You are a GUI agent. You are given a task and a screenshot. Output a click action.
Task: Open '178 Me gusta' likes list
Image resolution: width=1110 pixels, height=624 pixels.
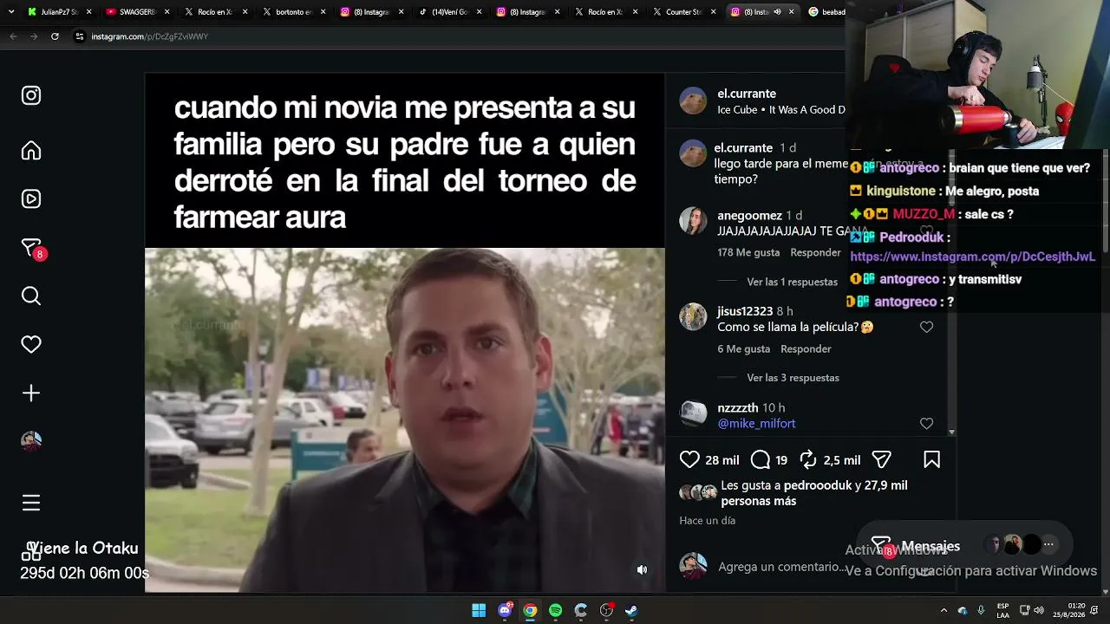click(748, 252)
